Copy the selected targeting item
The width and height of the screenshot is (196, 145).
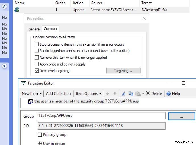(131, 93)
